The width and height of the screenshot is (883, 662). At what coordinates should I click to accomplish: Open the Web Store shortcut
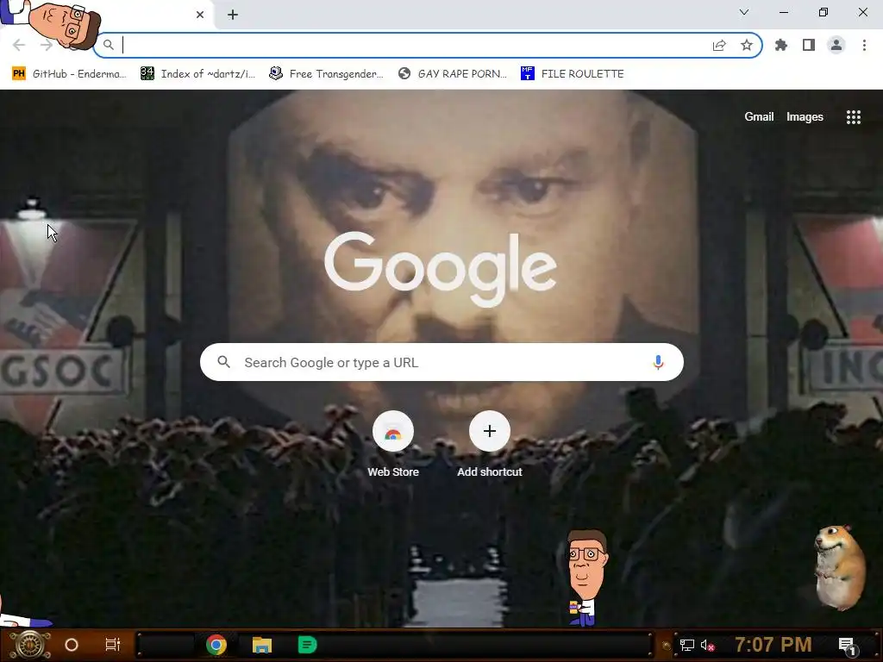point(393,444)
